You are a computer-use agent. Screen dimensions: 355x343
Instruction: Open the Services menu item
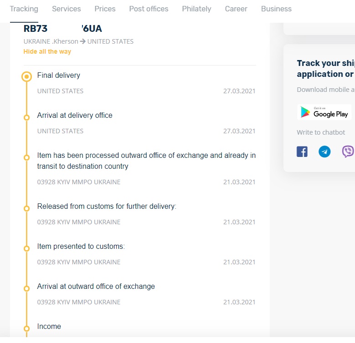tap(66, 9)
